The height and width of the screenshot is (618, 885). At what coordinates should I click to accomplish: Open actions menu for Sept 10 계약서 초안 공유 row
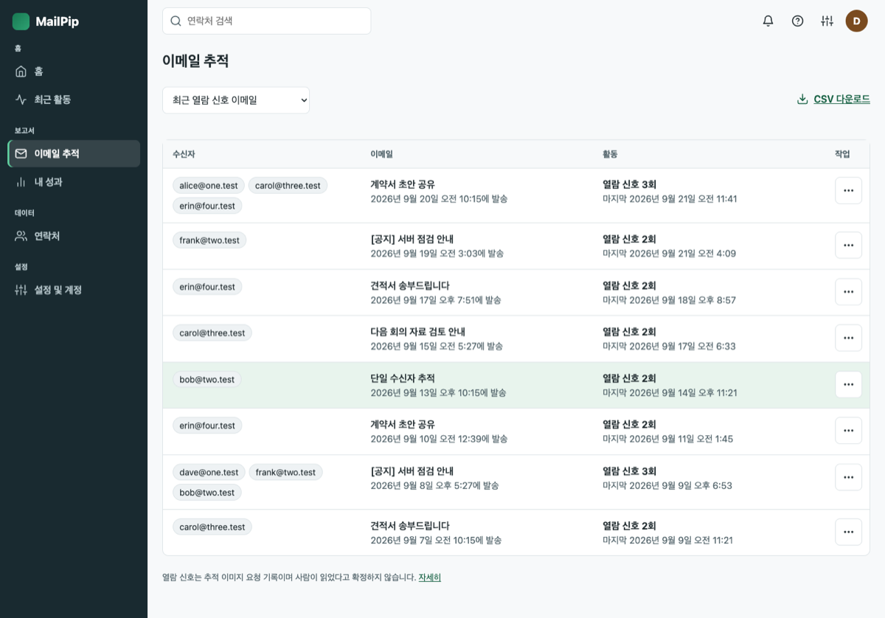coord(848,431)
